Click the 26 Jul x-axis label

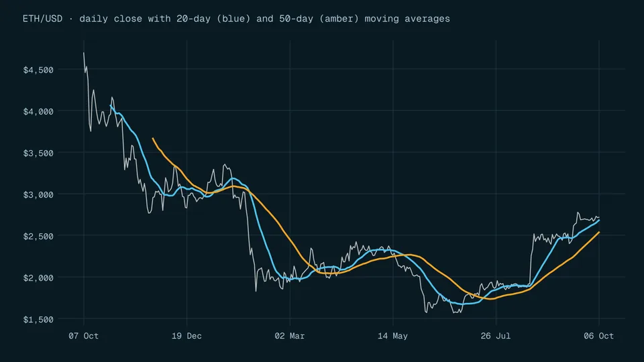pos(496,336)
